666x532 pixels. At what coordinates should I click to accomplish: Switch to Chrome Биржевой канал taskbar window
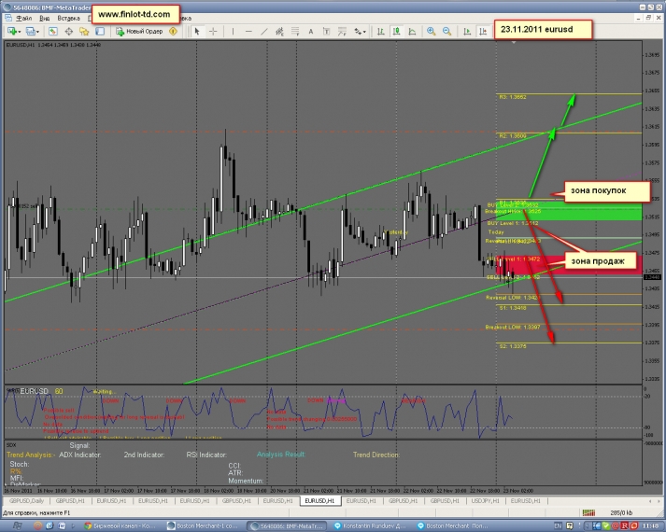pyautogui.click(x=120, y=526)
